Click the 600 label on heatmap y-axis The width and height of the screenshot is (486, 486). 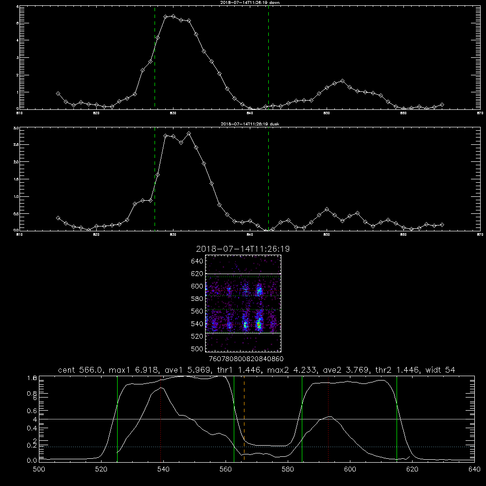(197, 286)
